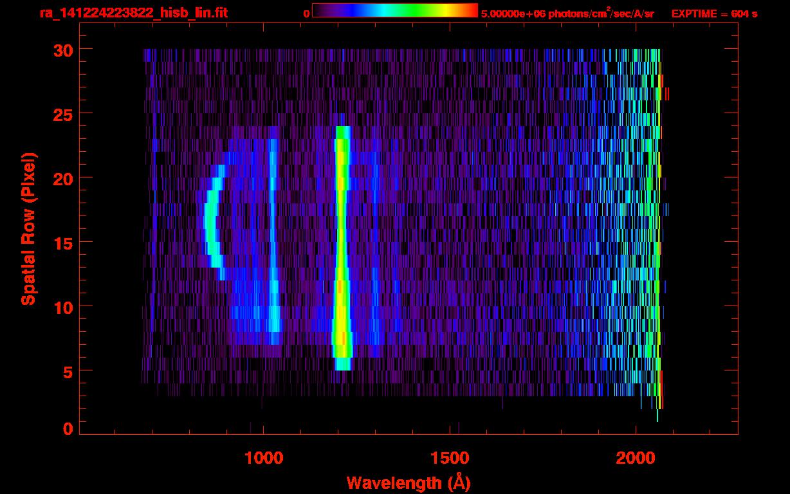
Task: Click the x-axis tick label 2000
Action: [x=636, y=458]
